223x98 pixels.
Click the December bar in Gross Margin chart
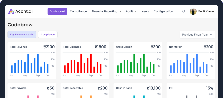154,68
